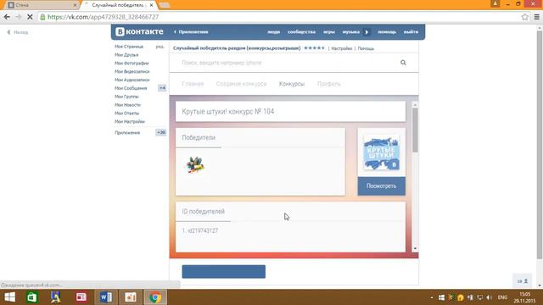Click the search field in the app
The height and width of the screenshot is (305, 543).
pos(288,63)
